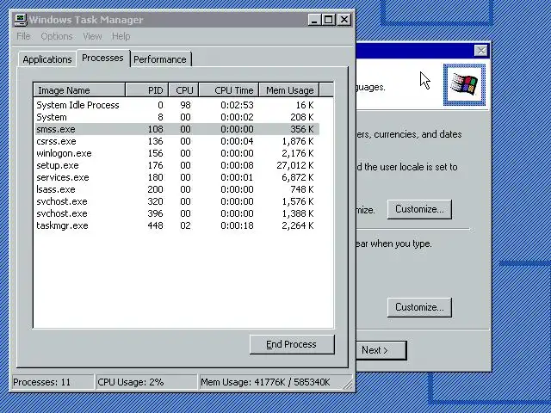The height and width of the screenshot is (413, 551).
Task: Select svchost.exe with PID 396
Action: tap(176, 213)
